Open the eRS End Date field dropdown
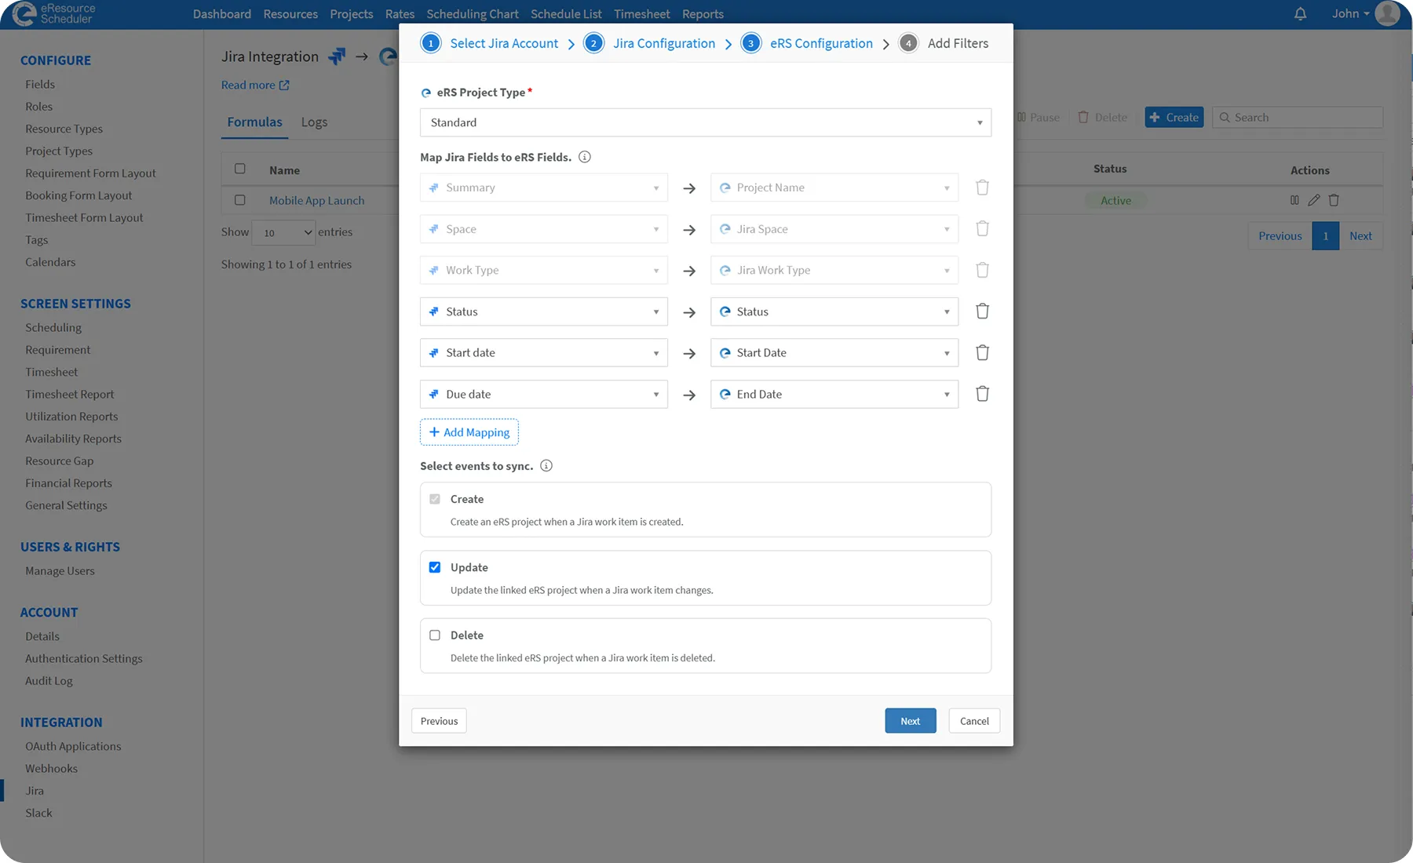This screenshot has width=1413, height=863. click(834, 394)
